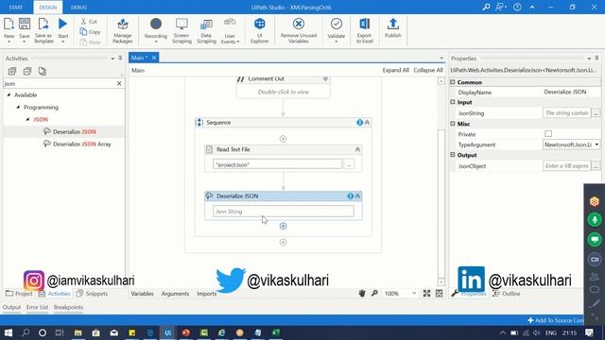Create a new project with New icon
605x340 pixels.
pos(9,29)
